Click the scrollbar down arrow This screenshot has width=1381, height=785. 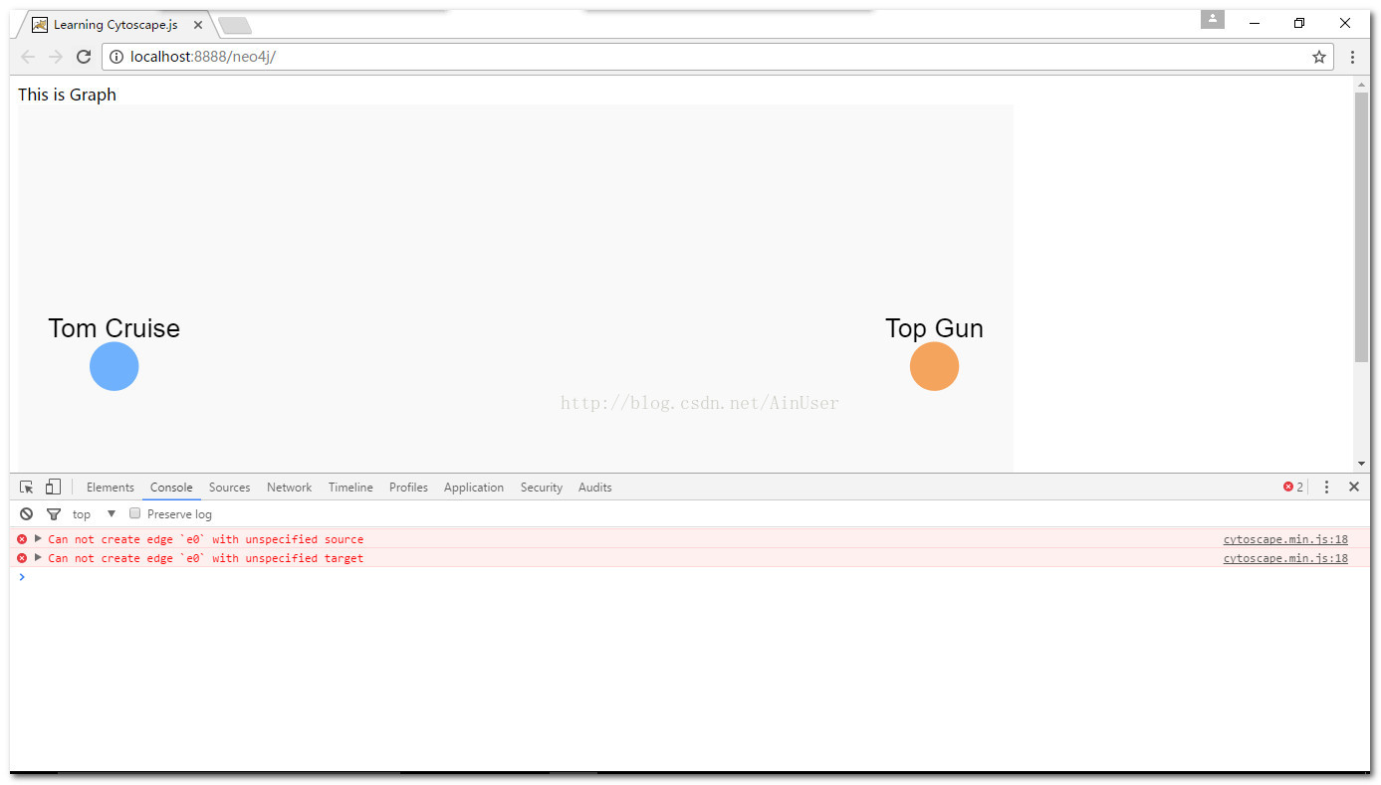click(x=1361, y=464)
